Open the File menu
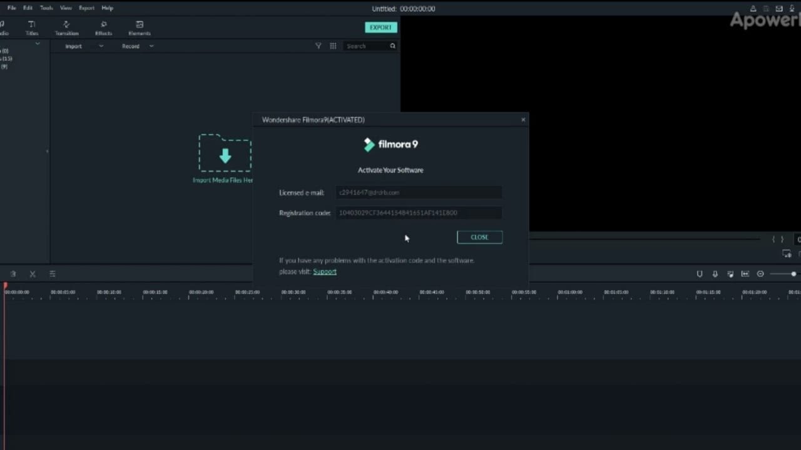This screenshot has width=801, height=450. point(11,8)
